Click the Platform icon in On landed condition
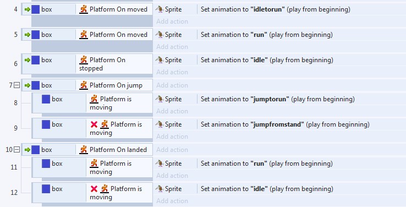406x207 pixels. coord(84,150)
